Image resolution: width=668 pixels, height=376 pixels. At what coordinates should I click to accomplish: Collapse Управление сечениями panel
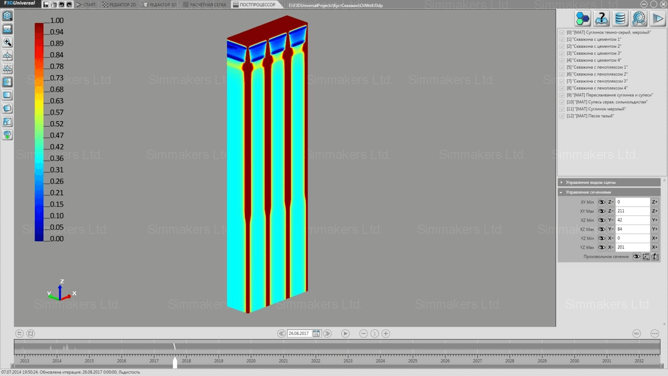(609, 192)
